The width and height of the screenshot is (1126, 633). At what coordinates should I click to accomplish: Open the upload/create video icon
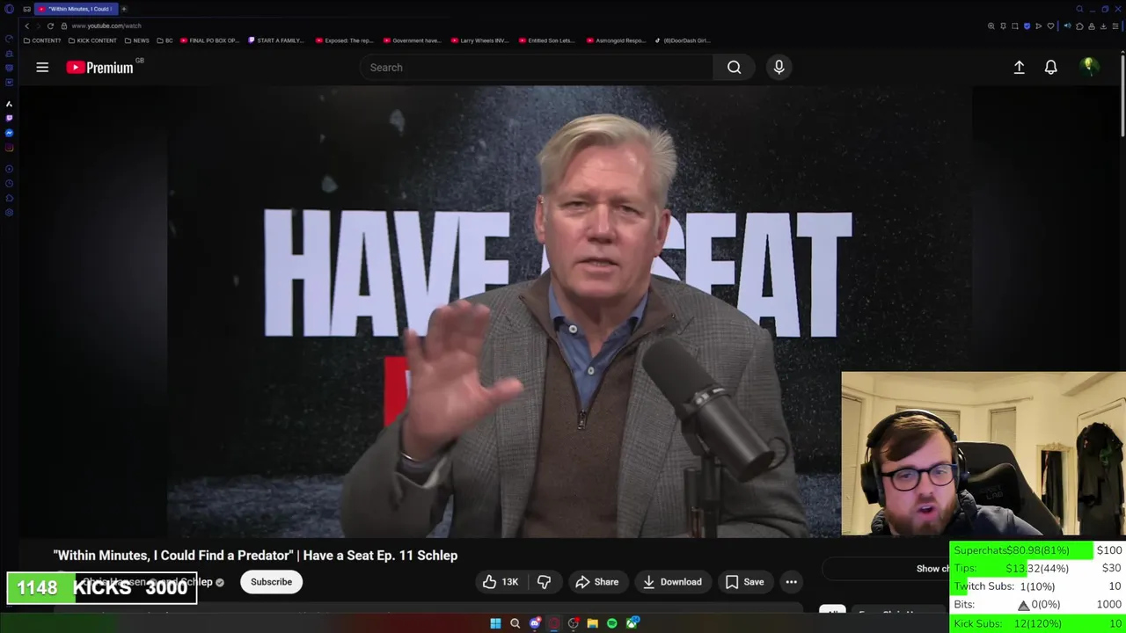click(1019, 67)
